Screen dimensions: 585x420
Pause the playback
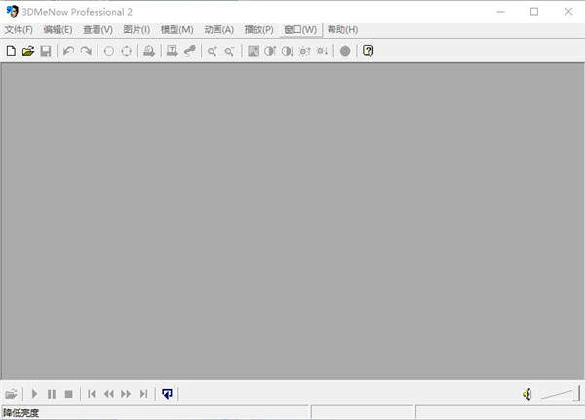[52, 394]
